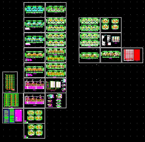Pick the bottommost sheet with four unit plans
The height and width of the screenshot is (142, 145).
click(x=34, y=131)
